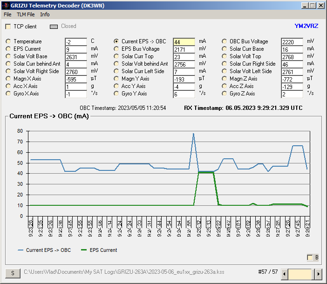Select the Acc X Axis radio button
The width and height of the screenshot is (327, 284).
(x=8, y=86)
